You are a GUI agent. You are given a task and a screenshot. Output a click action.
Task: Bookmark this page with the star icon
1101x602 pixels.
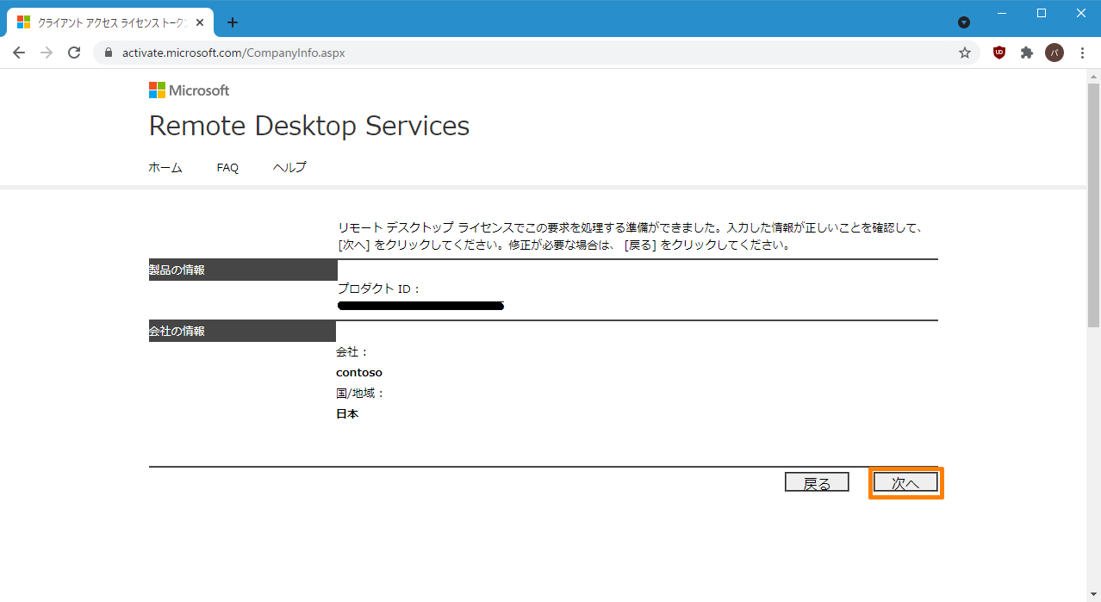pos(965,53)
